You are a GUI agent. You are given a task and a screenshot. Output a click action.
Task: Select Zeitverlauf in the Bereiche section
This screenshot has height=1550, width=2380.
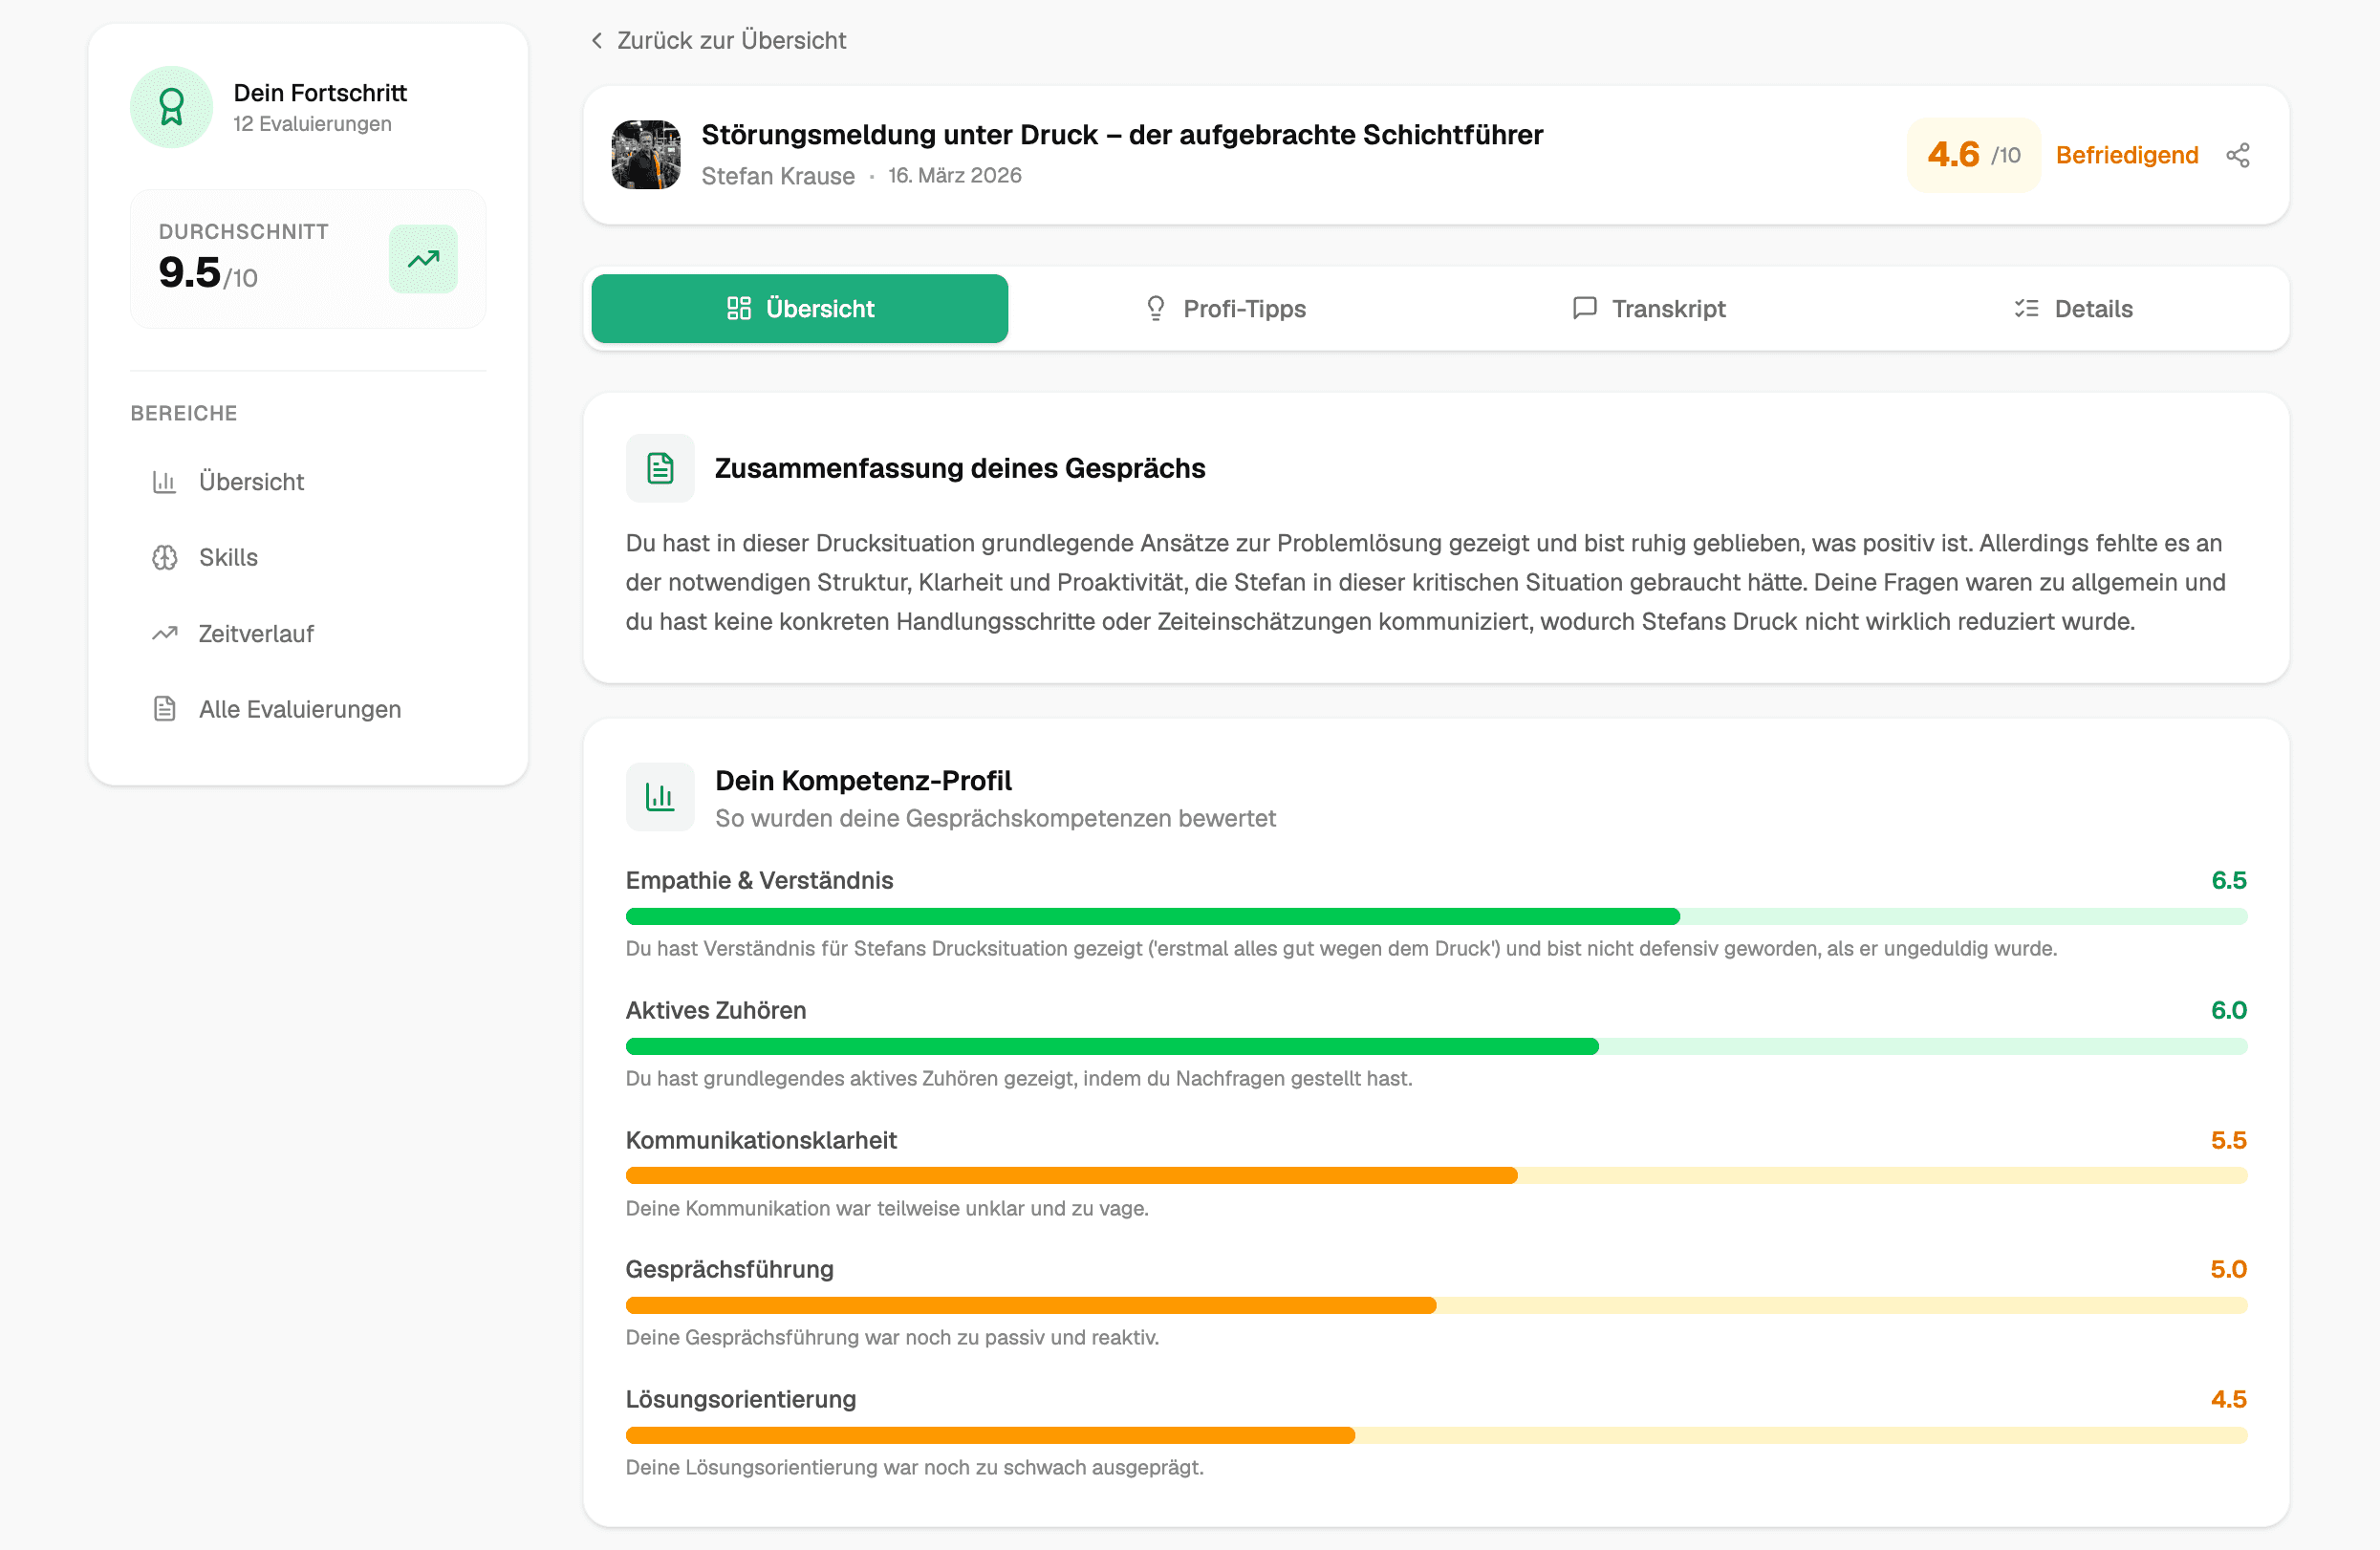click(256, 633)
